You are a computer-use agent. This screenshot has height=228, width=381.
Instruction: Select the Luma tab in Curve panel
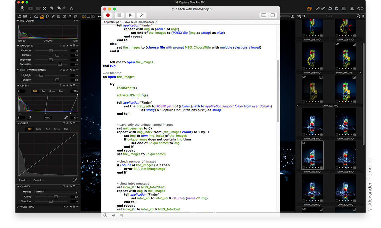39,129
